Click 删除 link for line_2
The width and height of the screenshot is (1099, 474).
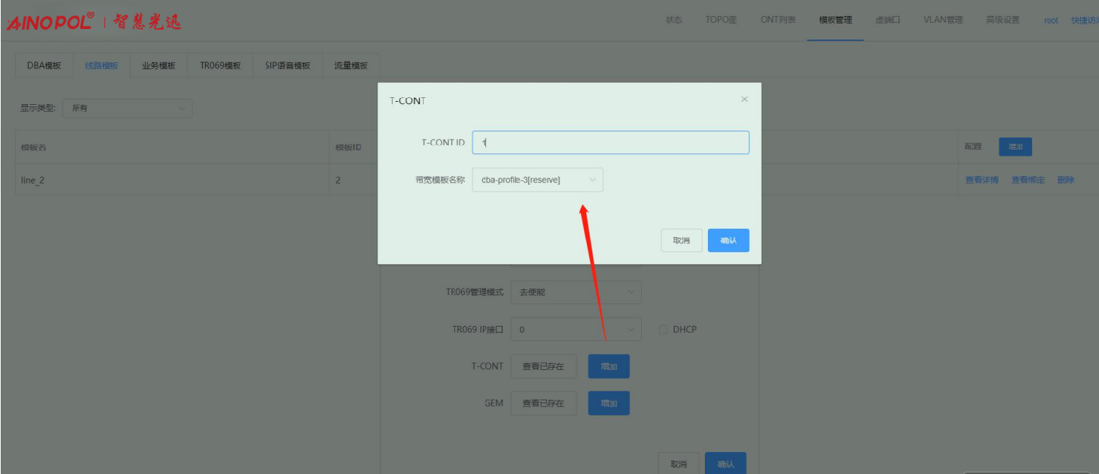coord(1065,180)
